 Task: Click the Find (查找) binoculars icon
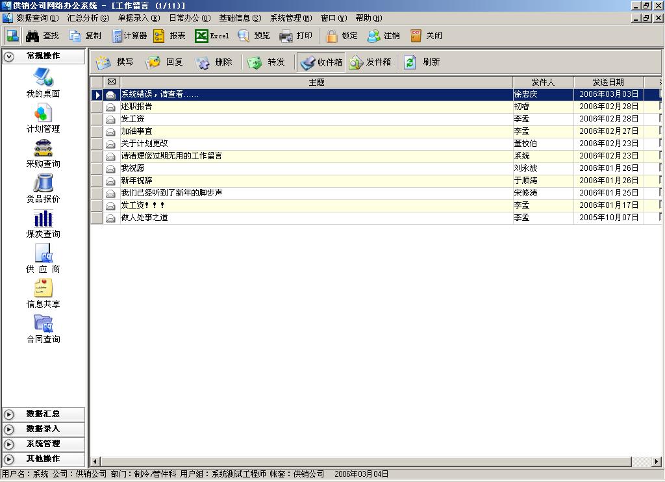tap(32, 36)
